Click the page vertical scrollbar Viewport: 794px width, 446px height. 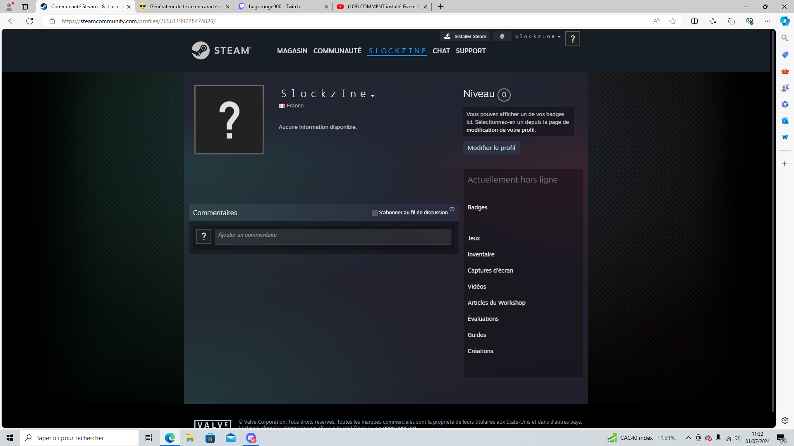point(772,222)
